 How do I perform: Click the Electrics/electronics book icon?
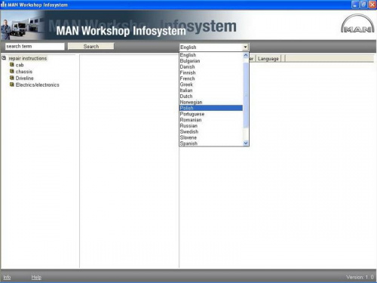click(x=11, y=85)
